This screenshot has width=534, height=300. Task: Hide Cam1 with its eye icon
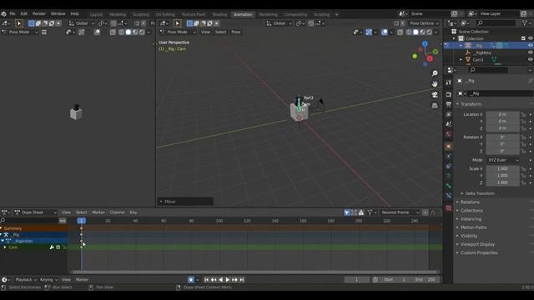tap(531, 59)
